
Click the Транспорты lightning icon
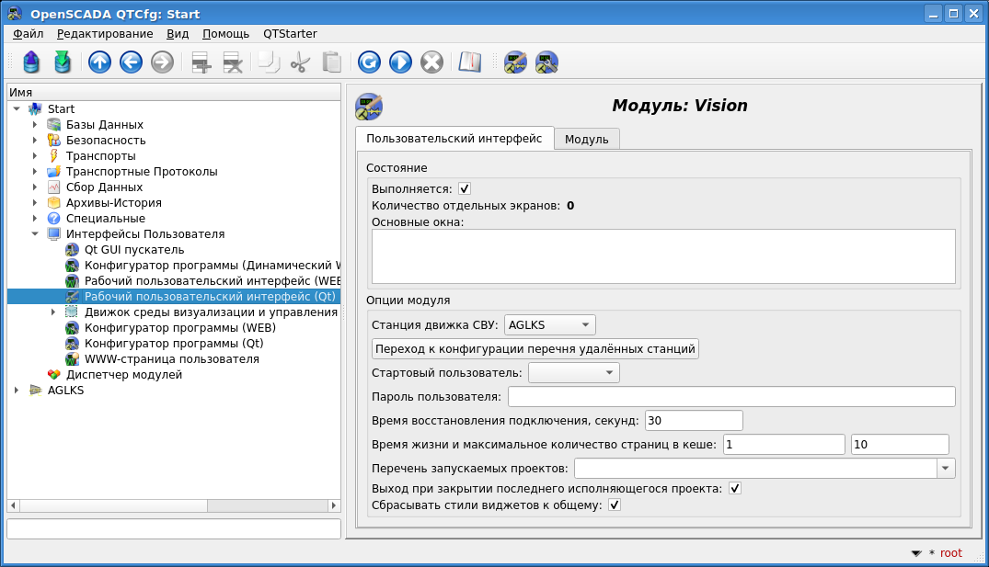click(x=54, y=155)
